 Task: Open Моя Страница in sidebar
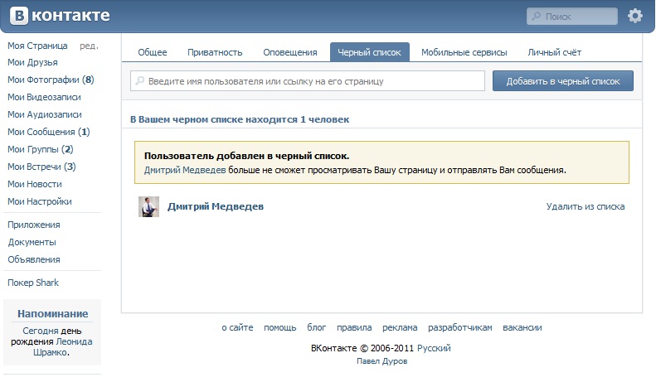click(37, 46)
